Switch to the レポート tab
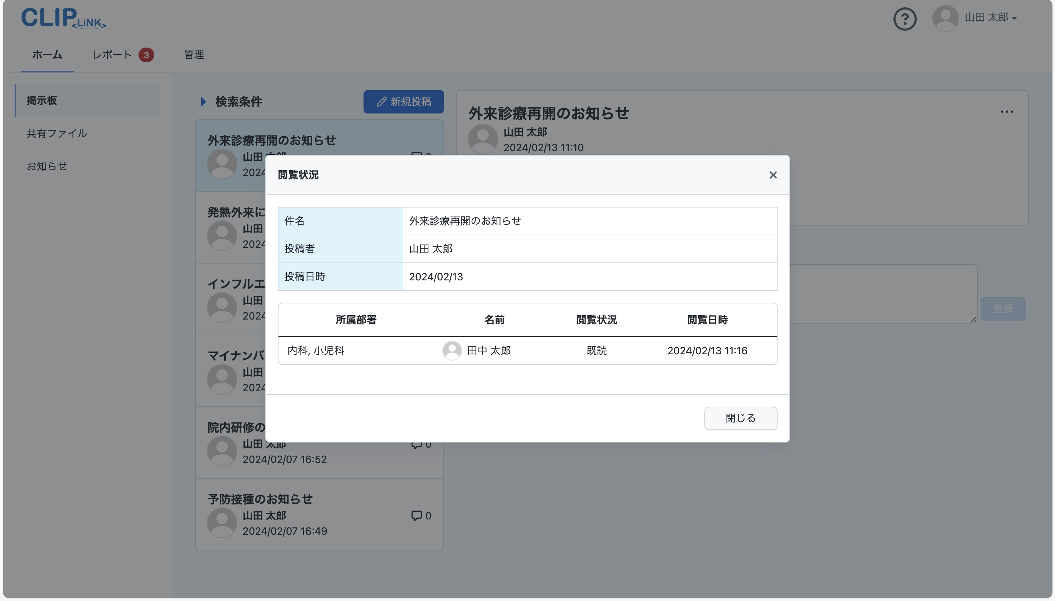 112,55
